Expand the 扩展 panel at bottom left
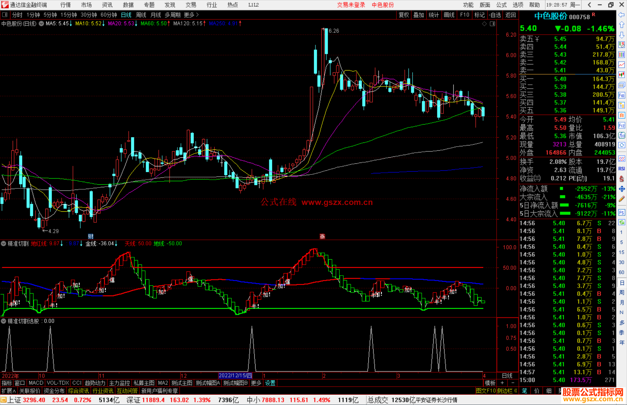The image size is (627, 405). coord(9,391)
